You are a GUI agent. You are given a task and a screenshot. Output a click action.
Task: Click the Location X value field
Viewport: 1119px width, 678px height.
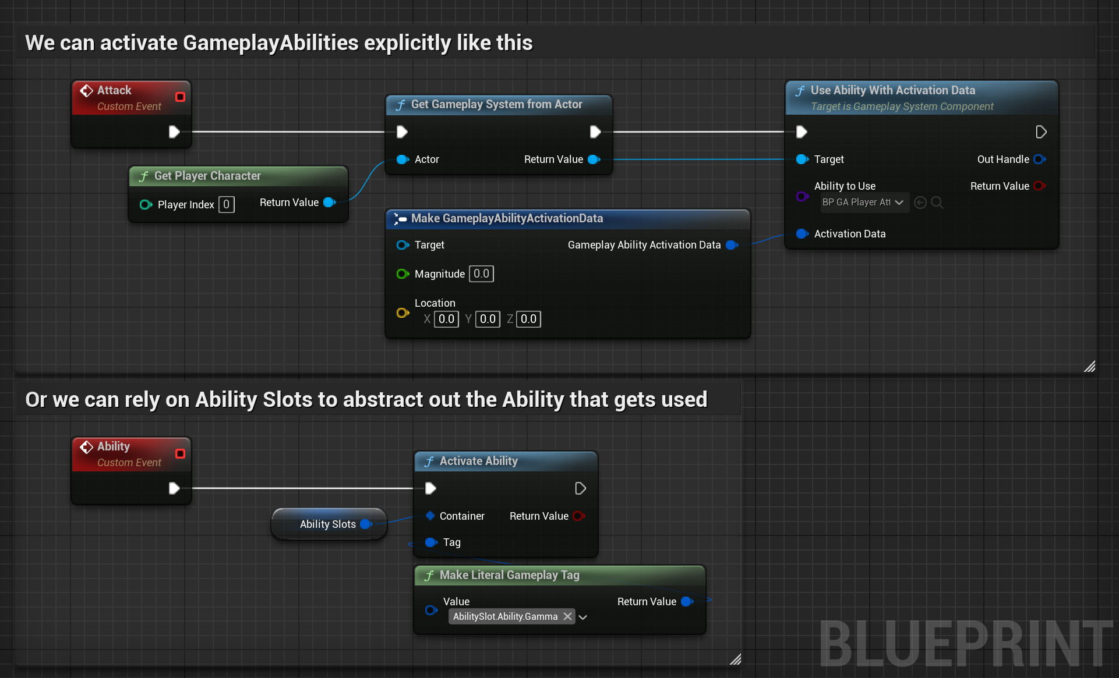click(x=446, y=319)
